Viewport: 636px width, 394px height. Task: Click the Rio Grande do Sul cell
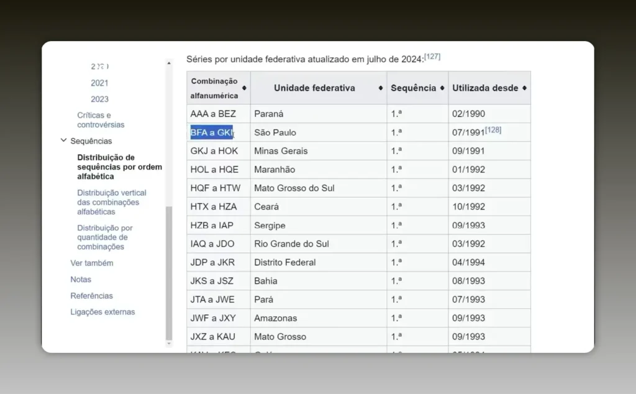(x=319, y=244)
